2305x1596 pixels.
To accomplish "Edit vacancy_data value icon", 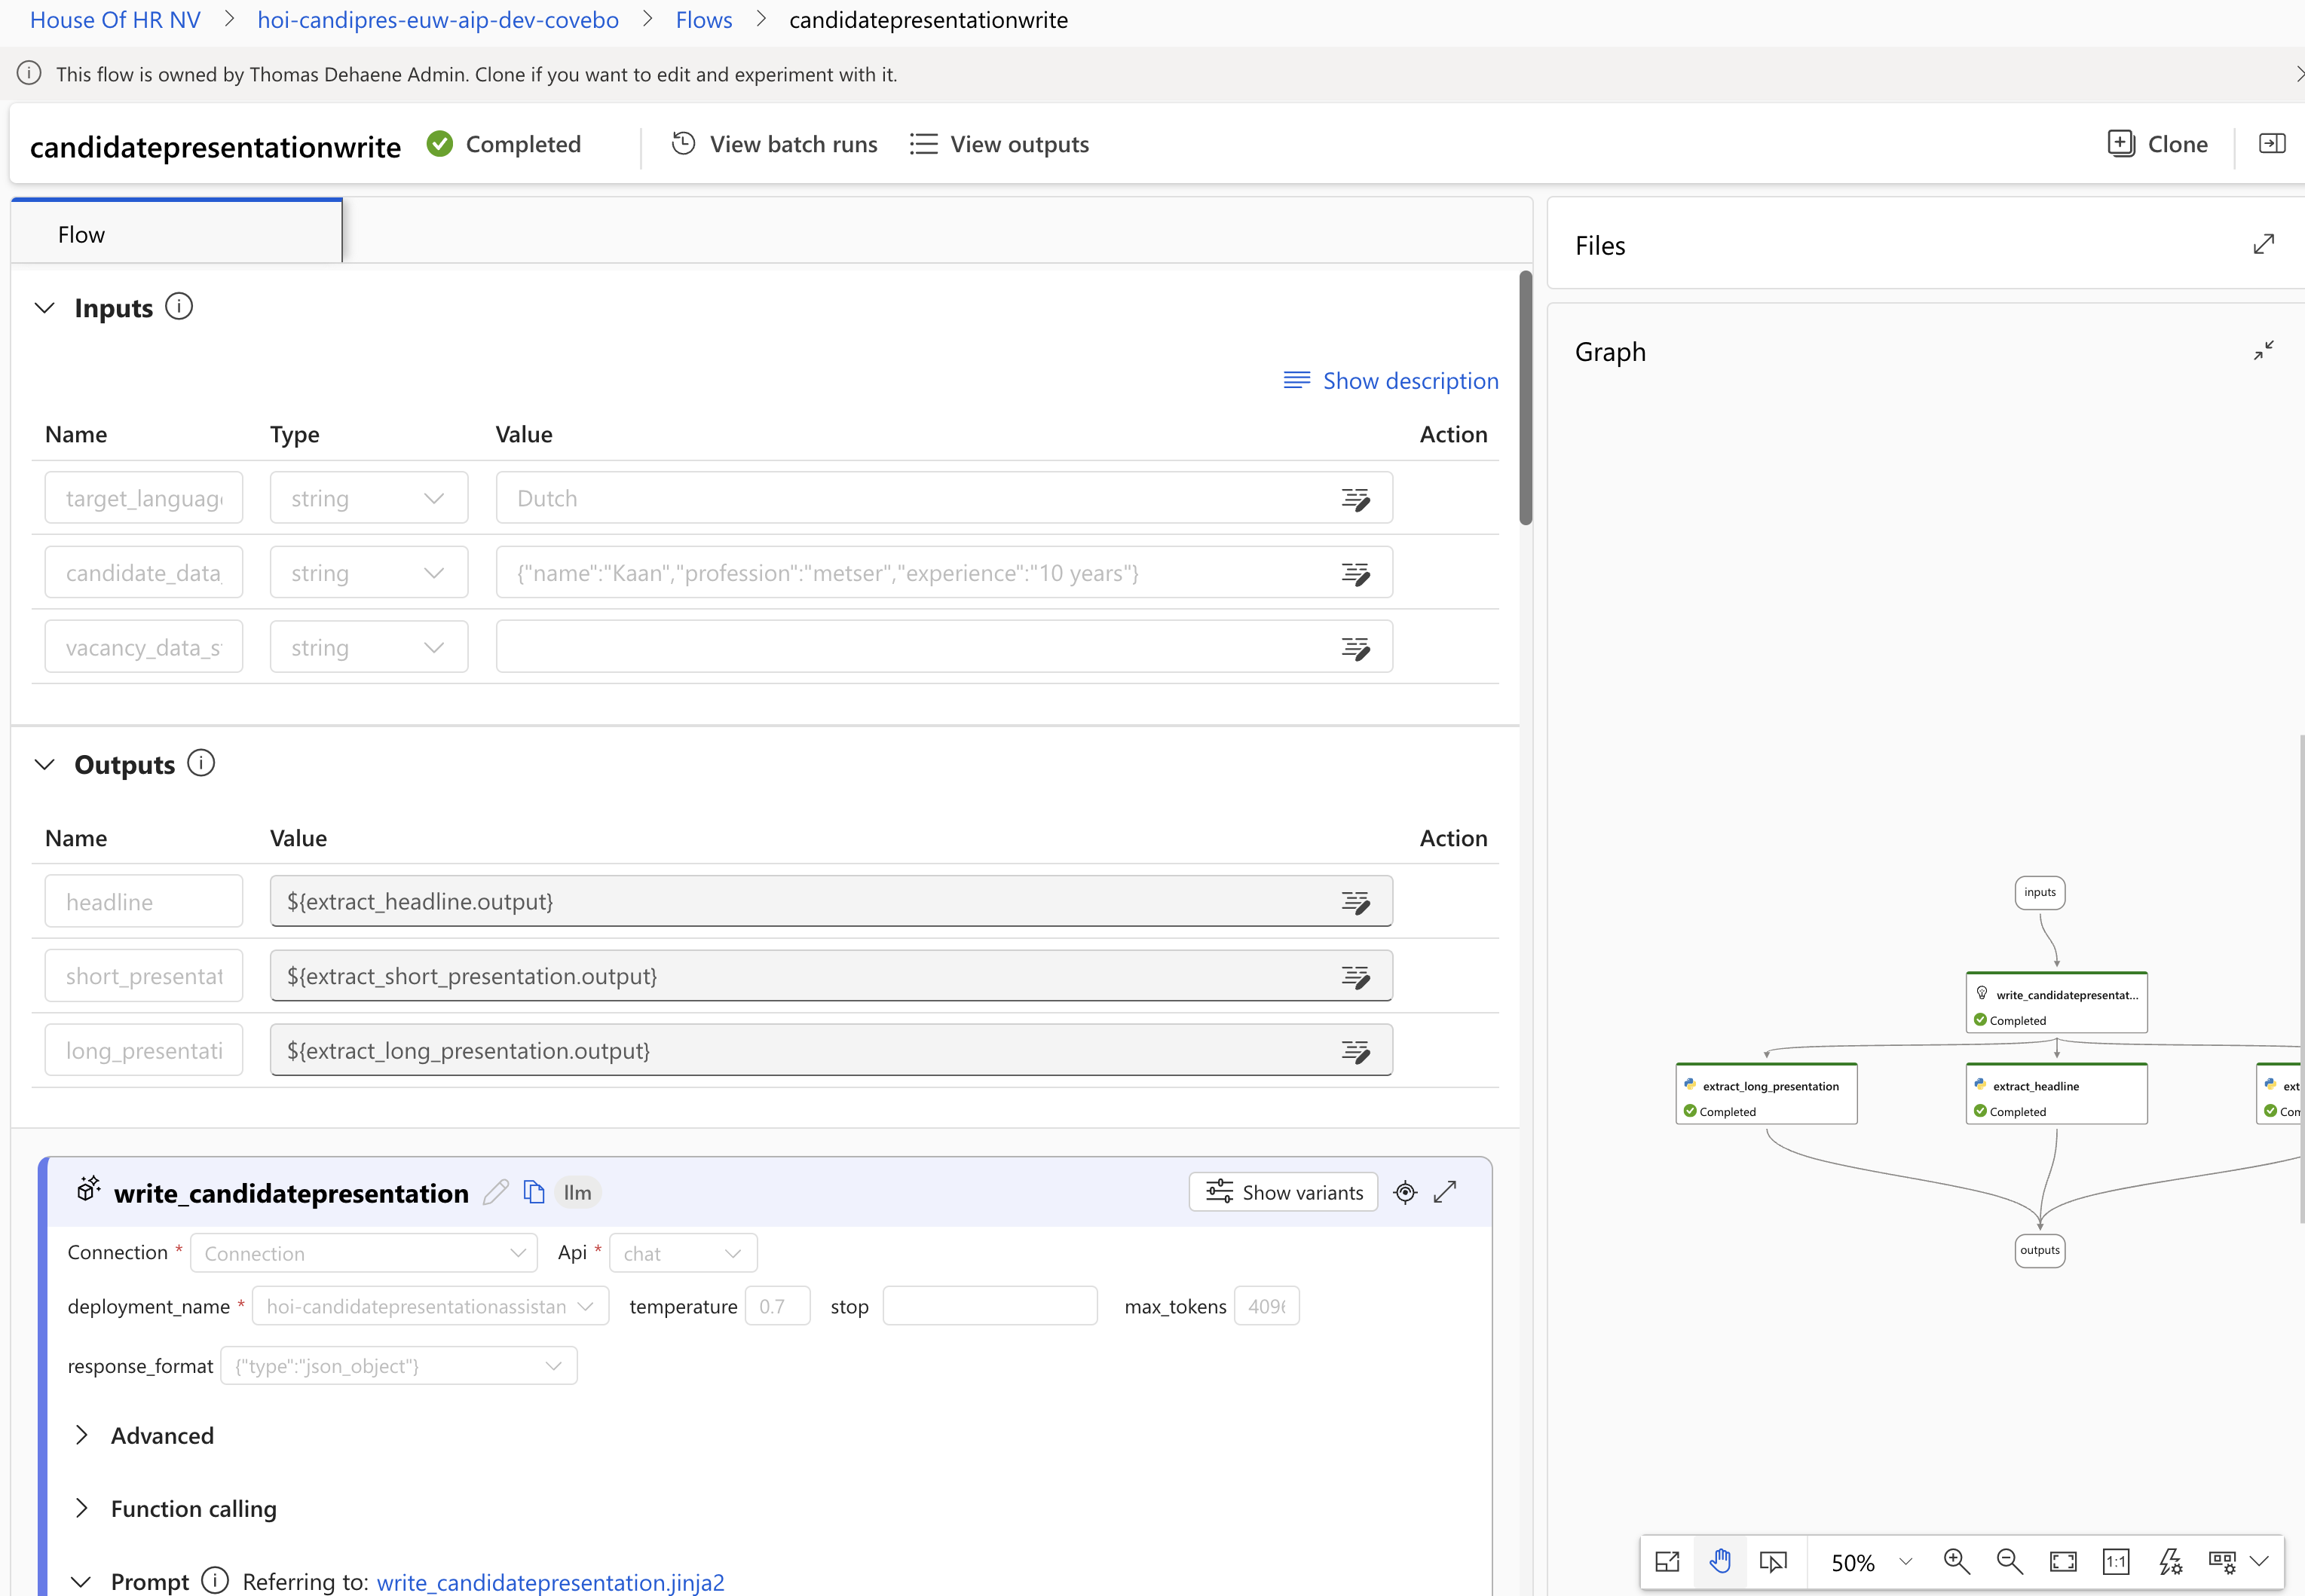I will (1356, 649).
